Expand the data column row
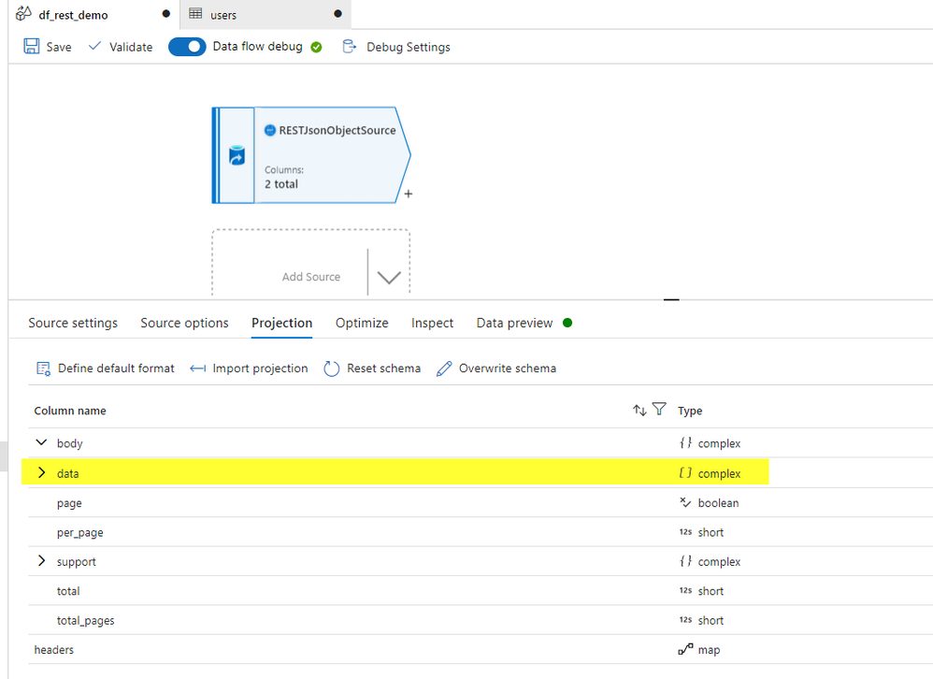Screen dimensions: 933x679 (x=41, y=472)
